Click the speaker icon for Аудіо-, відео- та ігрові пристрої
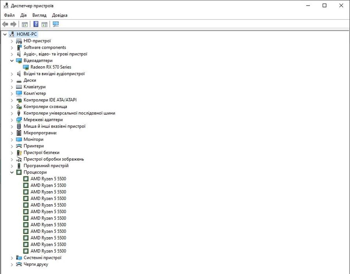 19,54
